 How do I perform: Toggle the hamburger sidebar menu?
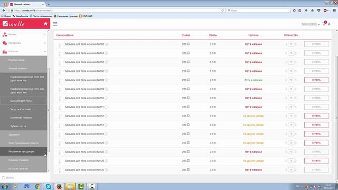pos(55,24)
